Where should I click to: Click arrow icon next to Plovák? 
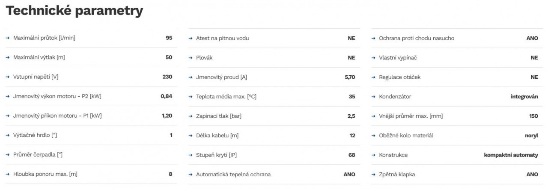pos(191,57)
